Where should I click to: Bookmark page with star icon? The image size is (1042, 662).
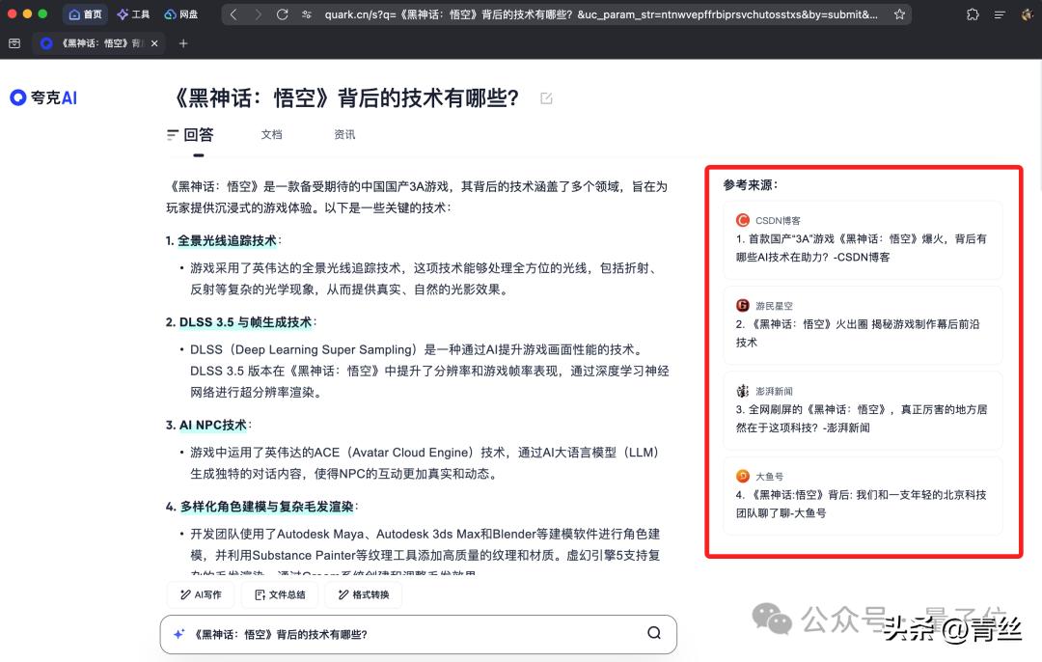click(x=899, y=14)
